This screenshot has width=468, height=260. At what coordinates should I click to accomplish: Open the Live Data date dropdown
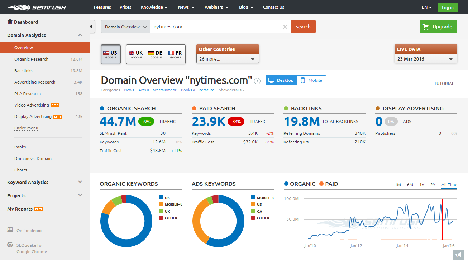pyautogui.click(x=426, y=59)
